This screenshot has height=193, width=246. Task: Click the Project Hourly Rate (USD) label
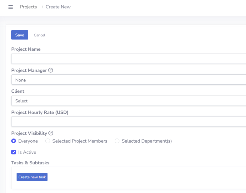click(x=40, y=112)
